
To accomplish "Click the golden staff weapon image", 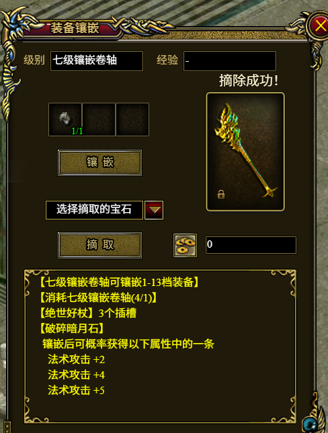I will tap(245, 152).
